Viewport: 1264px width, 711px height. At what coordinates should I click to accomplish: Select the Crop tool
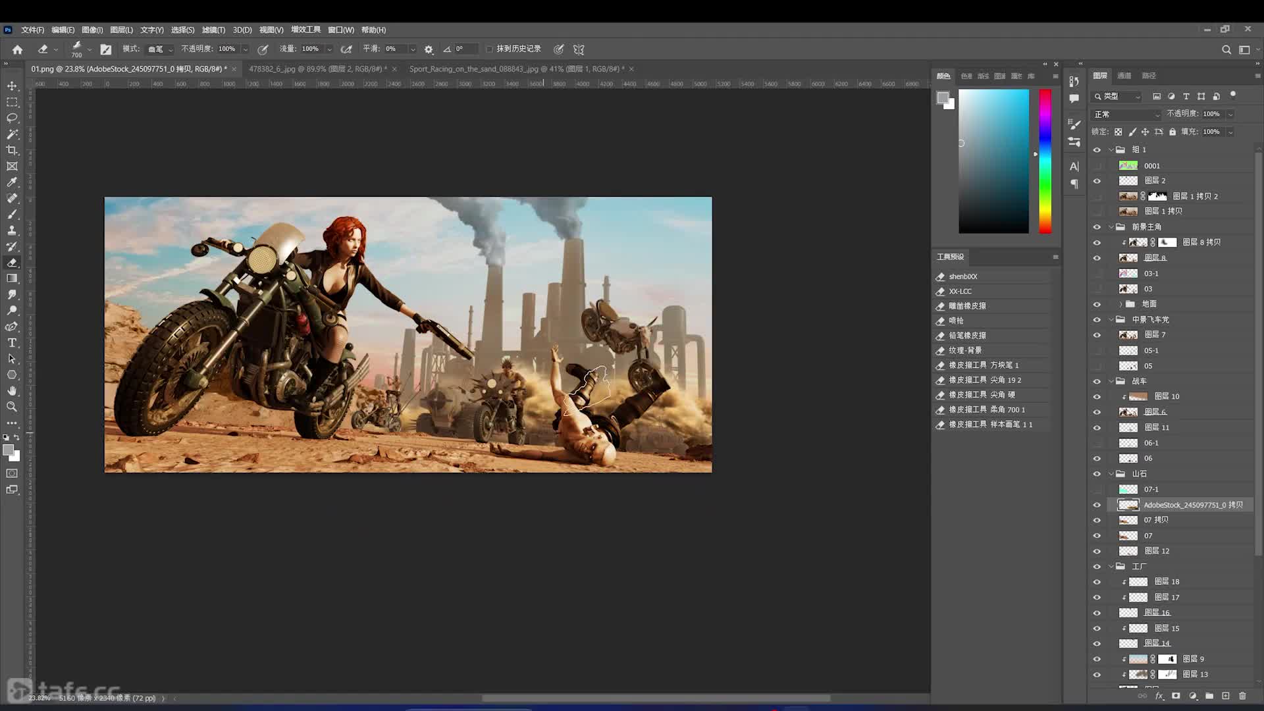[x=12, y=150]
